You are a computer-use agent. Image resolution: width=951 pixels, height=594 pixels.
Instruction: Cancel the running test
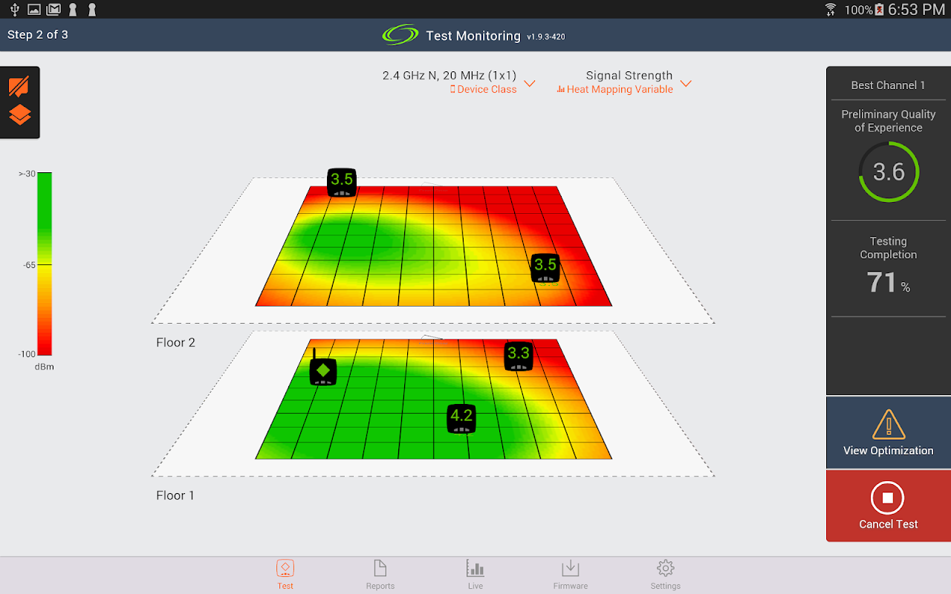coord(889,506)
